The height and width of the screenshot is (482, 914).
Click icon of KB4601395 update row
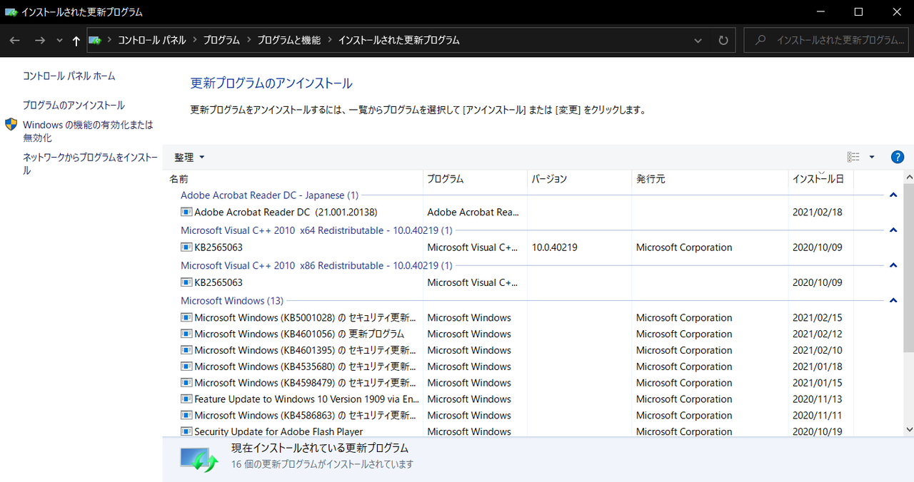186,350
